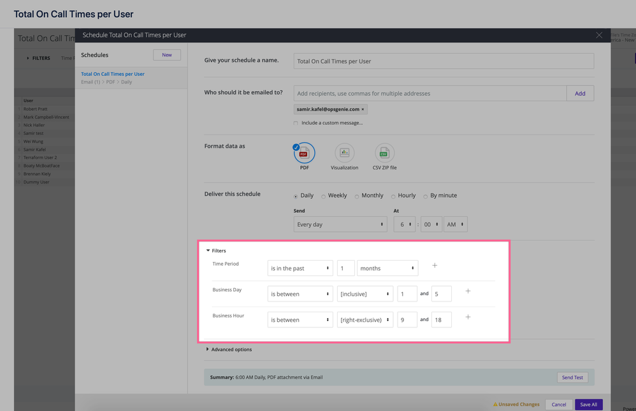Screen dimensions: 636x411
Task: Select the Weekly delivery option
Action: [323, 196]
